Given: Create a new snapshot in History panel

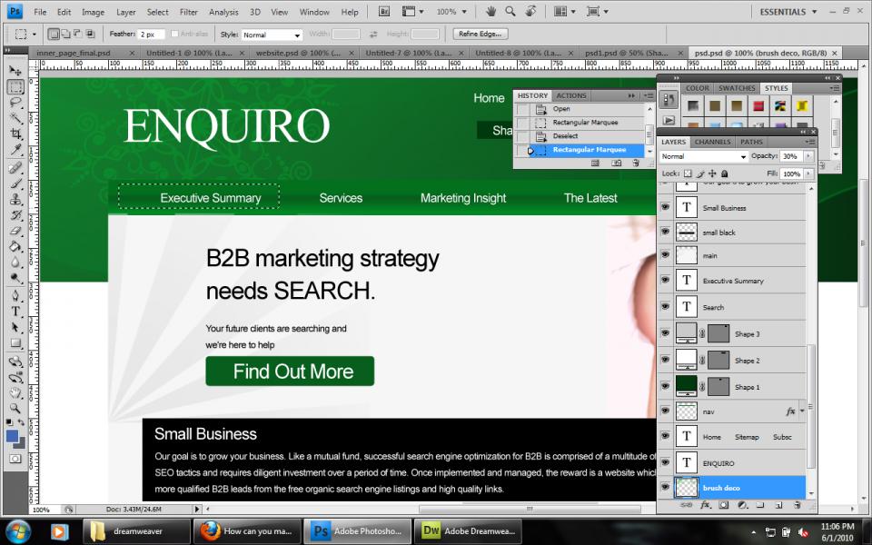Looking at the screenshot, I should click(616, 163).
